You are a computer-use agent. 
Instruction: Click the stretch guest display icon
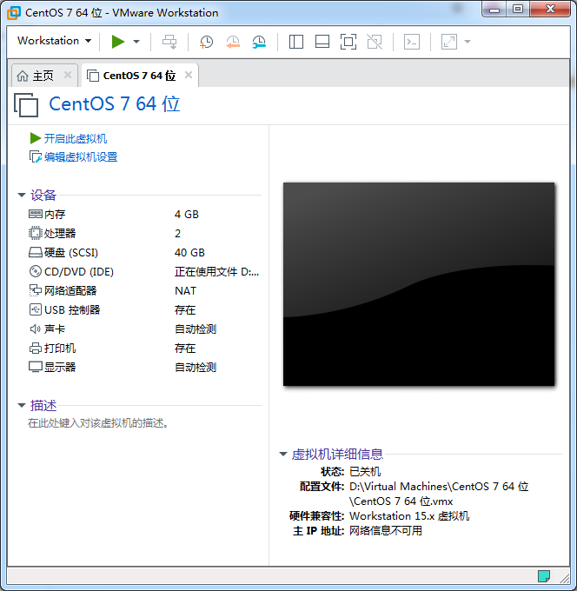449,42
